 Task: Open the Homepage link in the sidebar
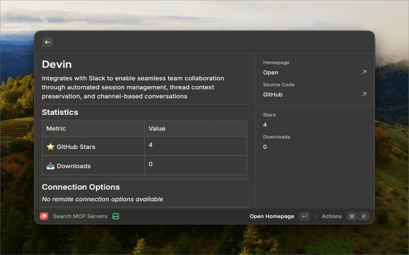(x=271, y=73)
